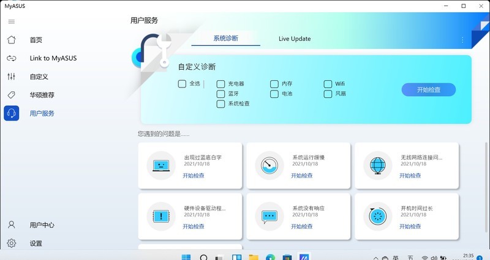Open 设置 settings gear
Image resolution: width=490 pixels, height=260 pixels.
point(12,243)
